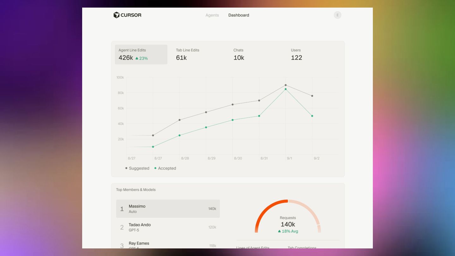Click the Suggested data point at 8/29
This screenshot has height=256, width=455.
(206, 112)
